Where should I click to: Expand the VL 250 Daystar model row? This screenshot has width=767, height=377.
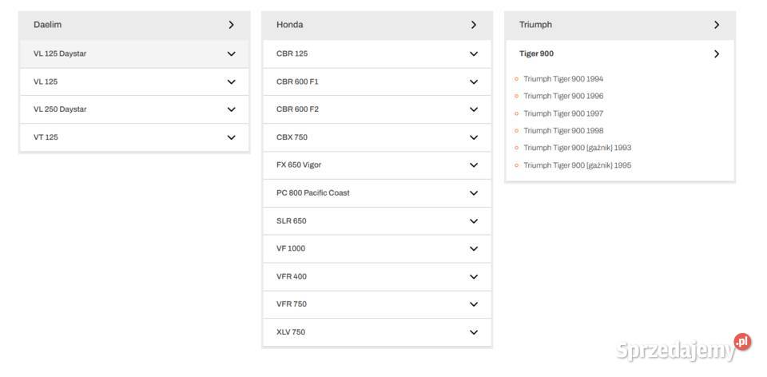coord(134,109)
